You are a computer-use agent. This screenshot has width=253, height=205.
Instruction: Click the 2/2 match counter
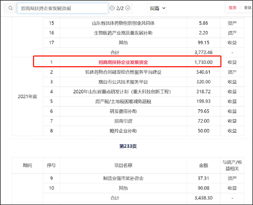point(120,8)
